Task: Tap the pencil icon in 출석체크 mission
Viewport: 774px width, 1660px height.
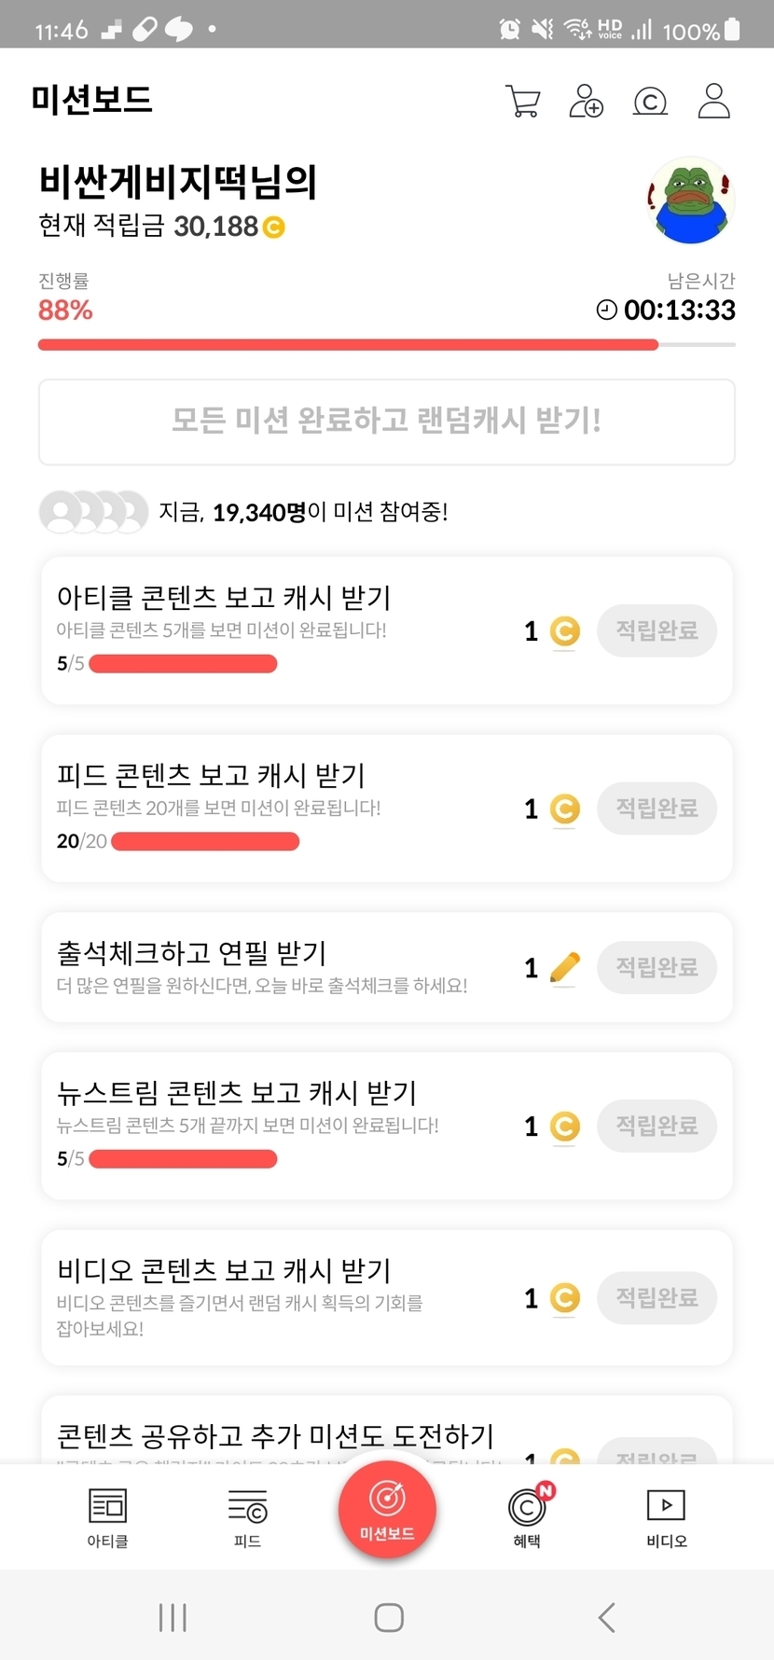Action: [564, 968]
